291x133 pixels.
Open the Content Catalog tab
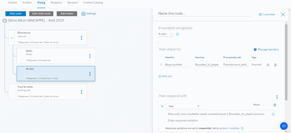pos(93,3)
